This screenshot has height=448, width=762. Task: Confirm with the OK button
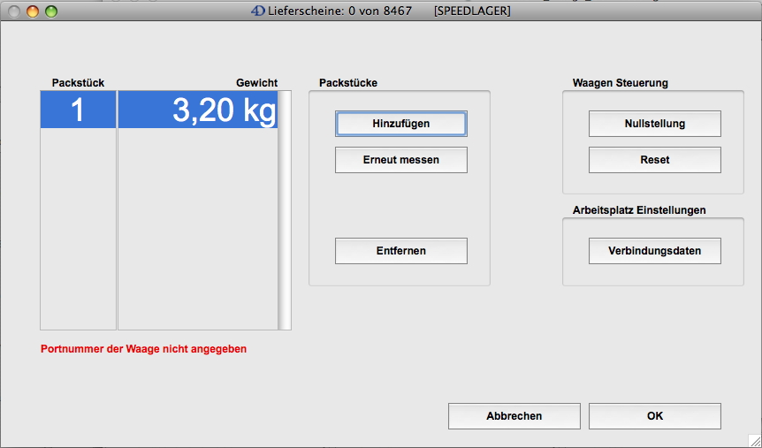pos(654,416)
